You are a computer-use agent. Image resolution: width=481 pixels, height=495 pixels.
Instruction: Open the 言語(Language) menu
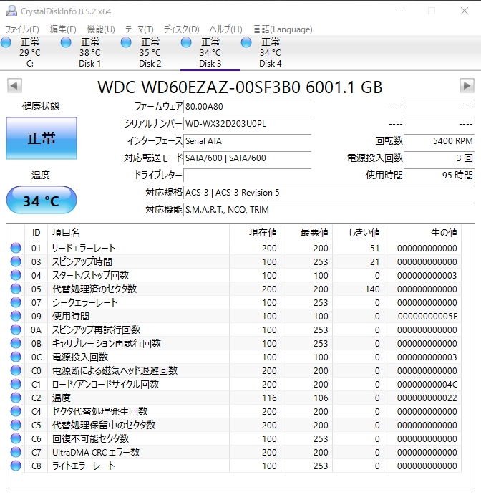(x=283, y=29)
